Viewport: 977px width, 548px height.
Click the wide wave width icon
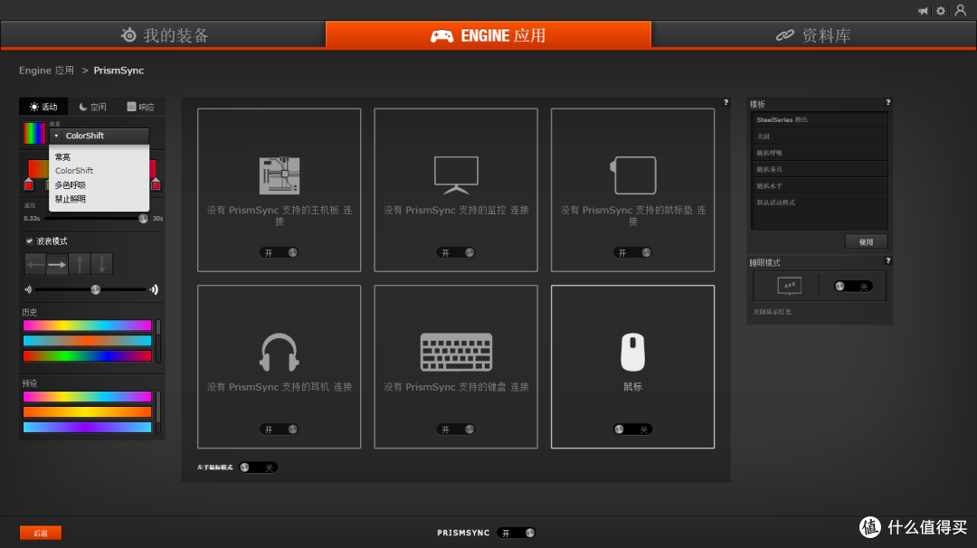tap(154, 289)
